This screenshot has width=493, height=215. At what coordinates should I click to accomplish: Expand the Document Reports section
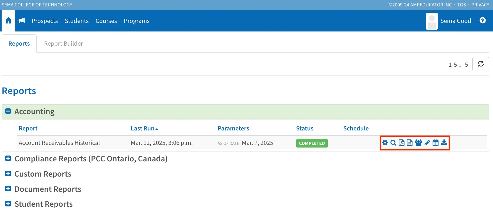tap(8, 189)
